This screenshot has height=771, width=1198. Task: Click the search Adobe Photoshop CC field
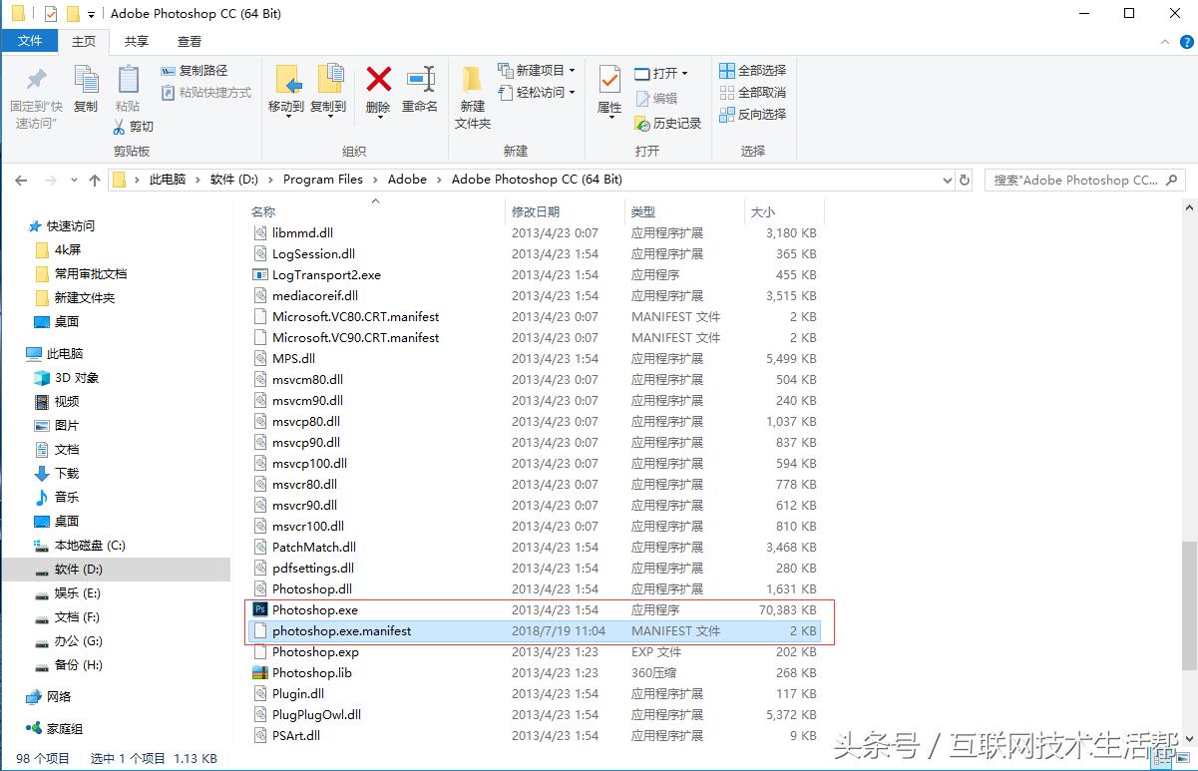pyautogui.click(x=1085, y=181)
